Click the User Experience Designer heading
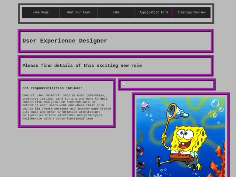The width and height of the screenshot is (236, 177). (65, 41)
